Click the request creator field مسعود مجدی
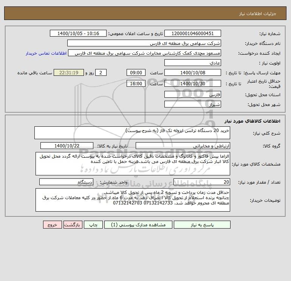Viewport: 291px width, 281px height. point(145,53)
